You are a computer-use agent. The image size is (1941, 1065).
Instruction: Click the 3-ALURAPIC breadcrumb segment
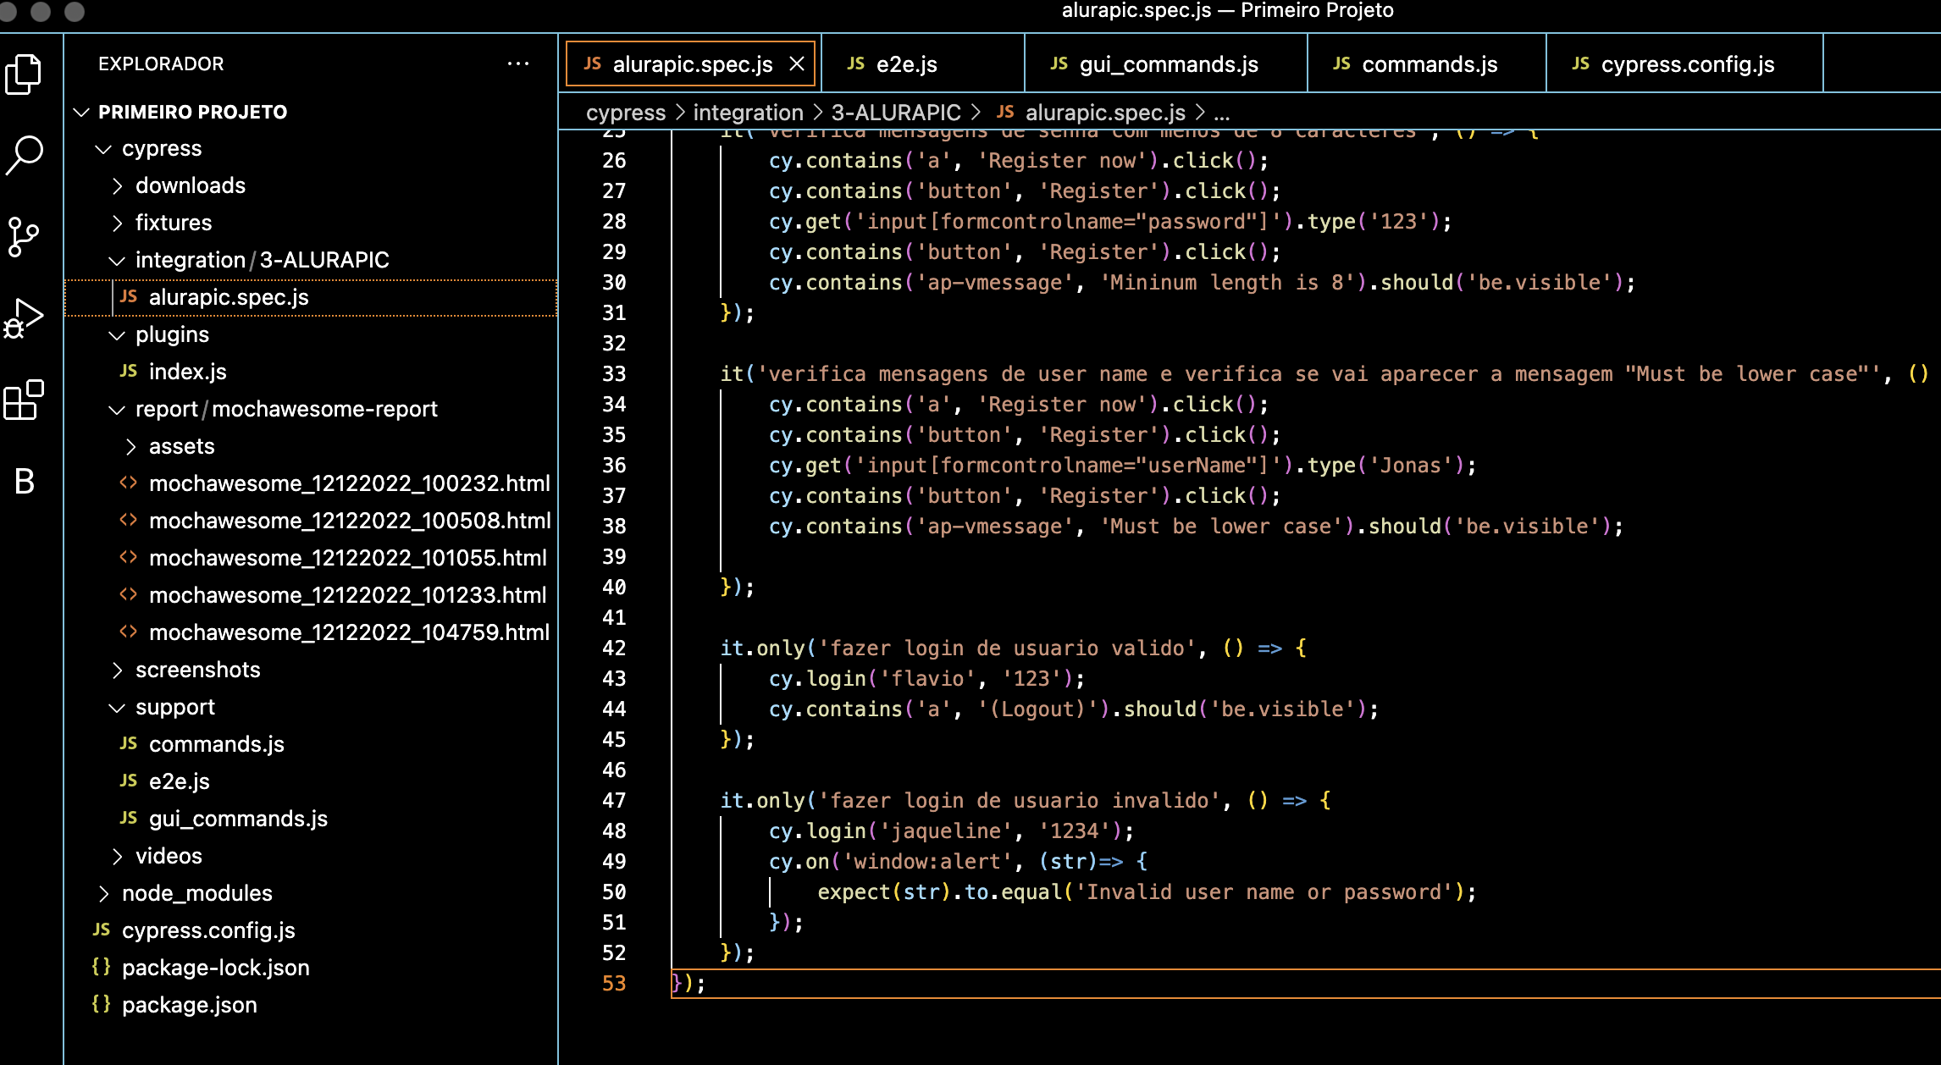[x=895, y=113]
